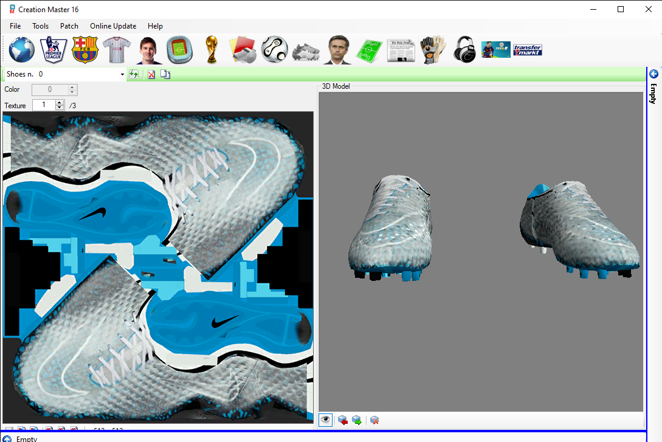662x442 pixels.
Task: Click the /3 texture count text
Action: 72,106
